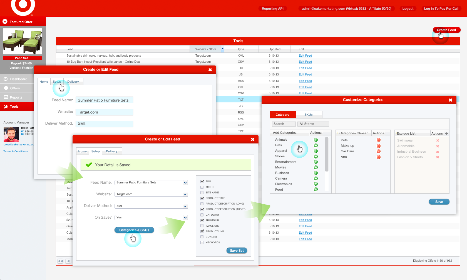
Task: Close the back Create or Edit Feed dialog
Action: [210, 70]
